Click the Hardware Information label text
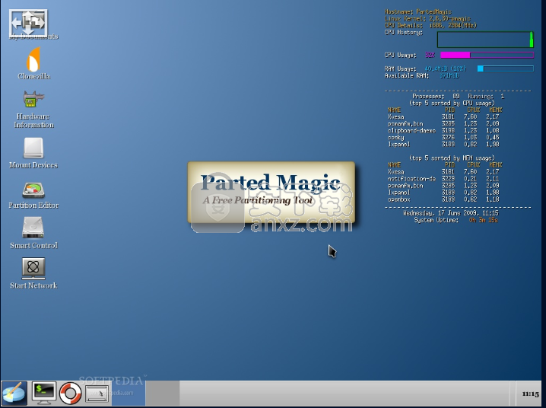The height and width of the screenshot is (408, 546). 33,120
